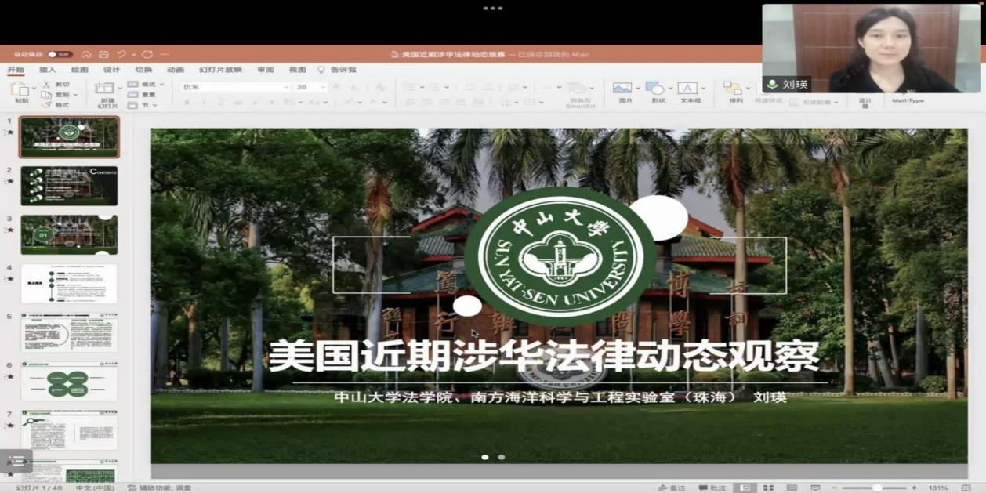Open the font name box showing 仿宋
Image resolution: width=986 pixels, height=493 pixels.
(x=235, y=87)
